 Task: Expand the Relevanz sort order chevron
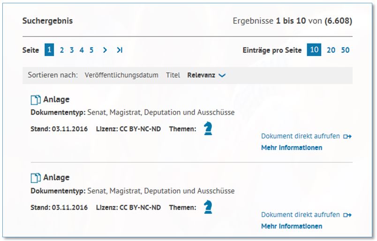[222, 75]
